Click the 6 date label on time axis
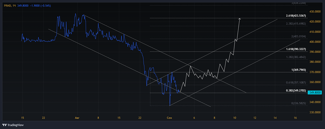 (194, 118)
